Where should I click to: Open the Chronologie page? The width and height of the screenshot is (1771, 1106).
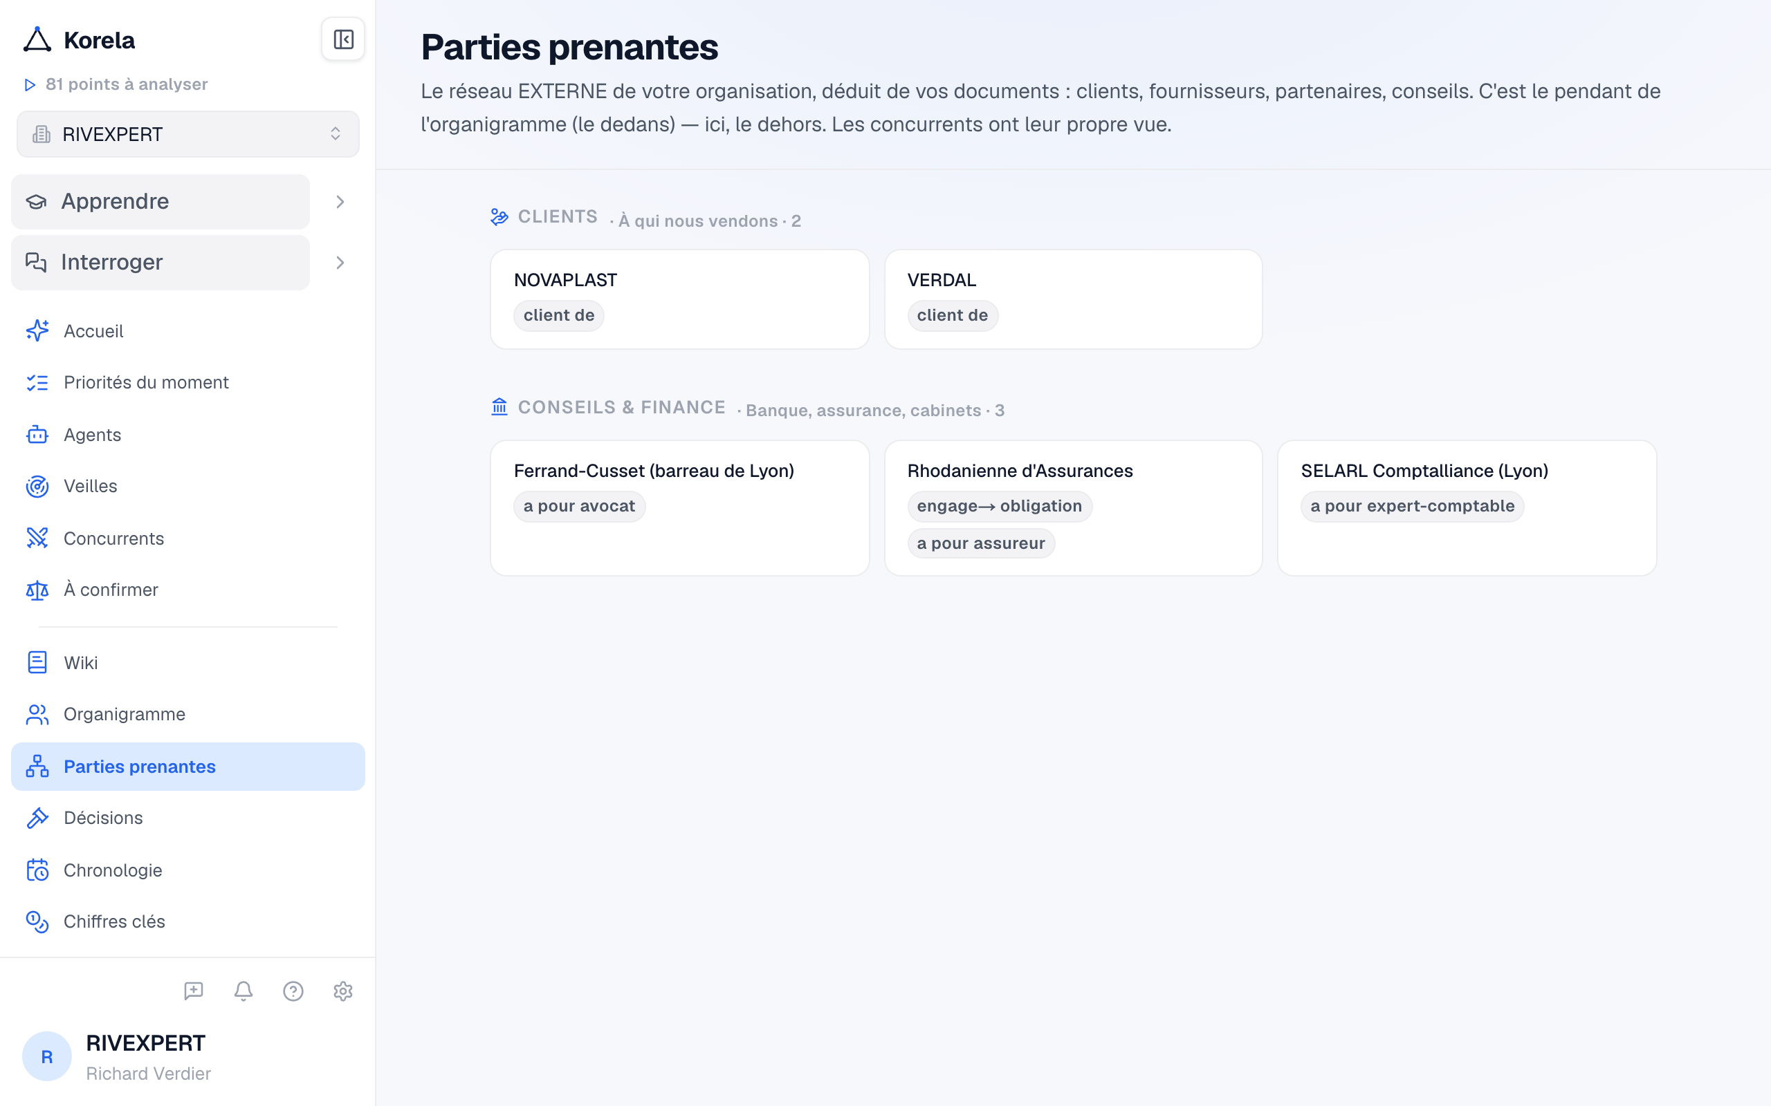[188, 870]
